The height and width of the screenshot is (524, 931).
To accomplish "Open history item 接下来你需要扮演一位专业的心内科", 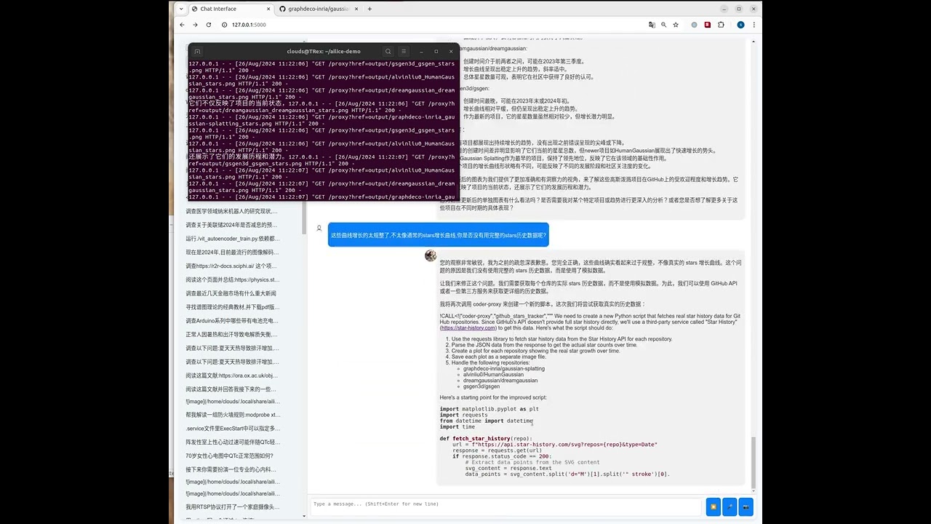I will click(x=231, y=469).
